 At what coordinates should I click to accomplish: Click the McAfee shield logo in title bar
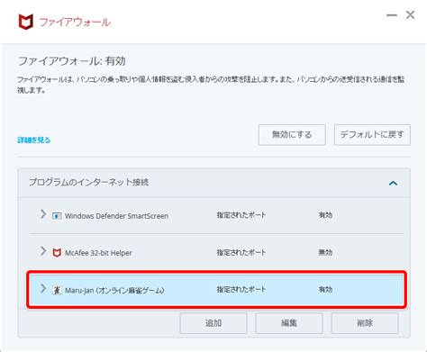click(25, 22)
